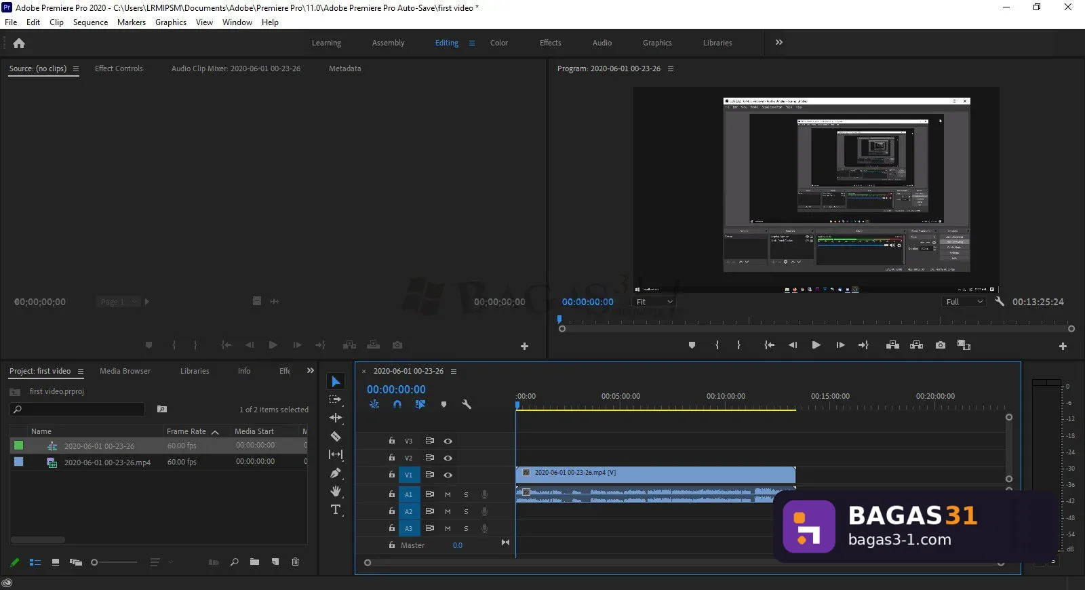Screen dimensions: 1085x590
Task: Select the Type tool
Action: (336, 509)
